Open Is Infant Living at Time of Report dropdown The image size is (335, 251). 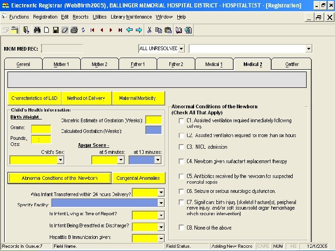click(x=161, y=215)
